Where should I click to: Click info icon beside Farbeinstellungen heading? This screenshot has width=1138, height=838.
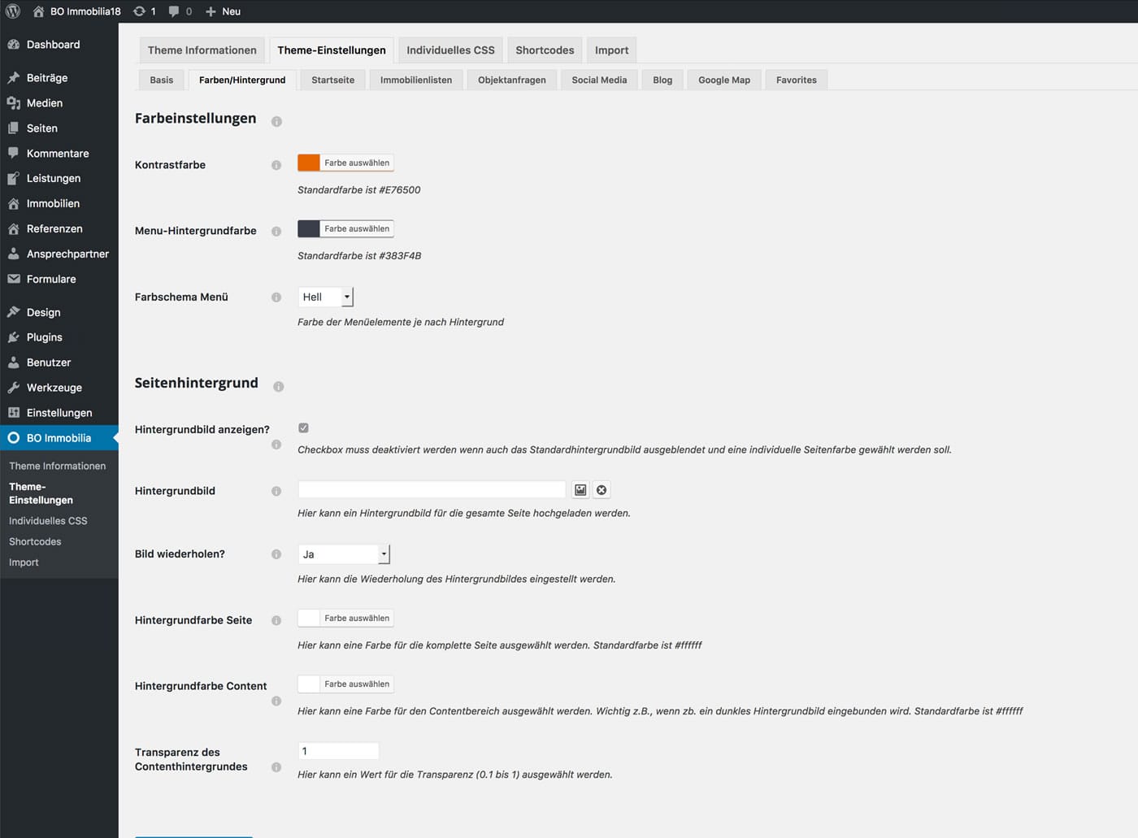[276, 122]
